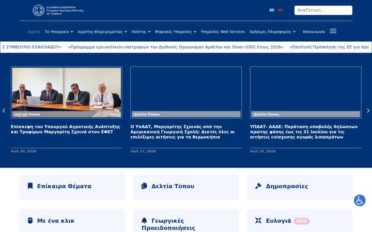Click the gavel icon beside Δημοπρασίες
The height and width of the screenshot is (232, 372).
coord(258,186)
